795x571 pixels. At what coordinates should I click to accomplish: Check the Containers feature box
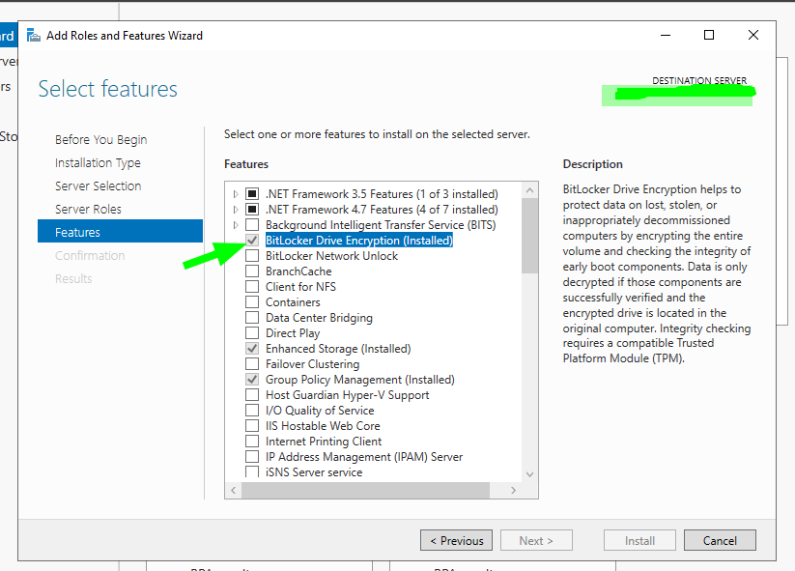[252, 301]
